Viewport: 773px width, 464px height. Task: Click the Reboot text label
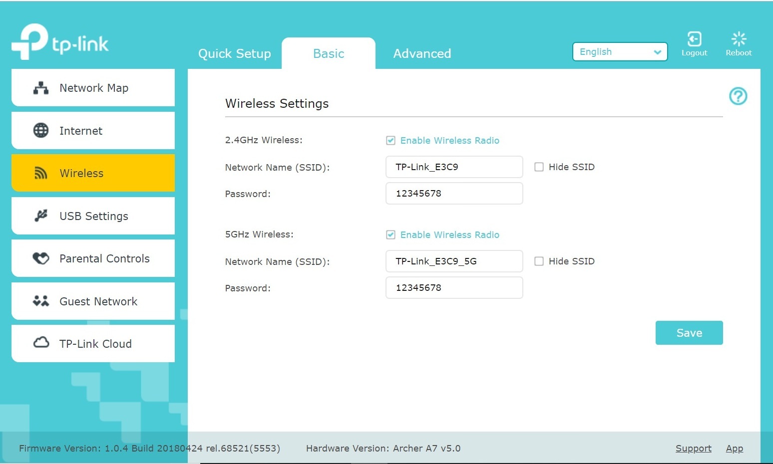coord(739,53)
